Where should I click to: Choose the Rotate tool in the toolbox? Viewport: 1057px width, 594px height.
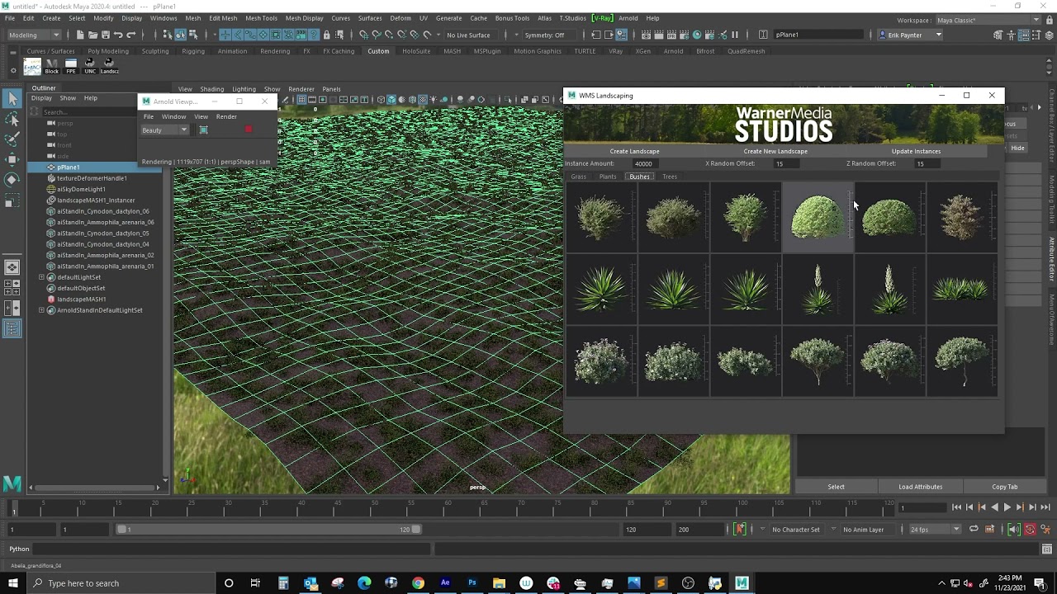tap(12, 179)
